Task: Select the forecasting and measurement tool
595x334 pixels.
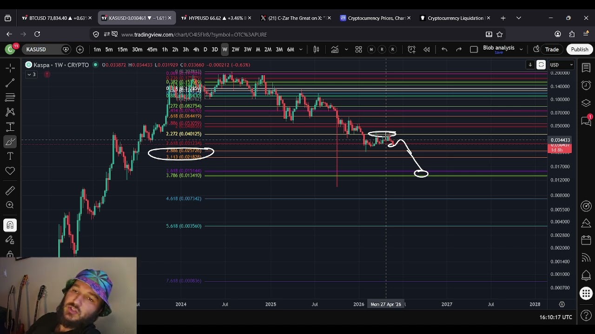Action: (10, 127)
